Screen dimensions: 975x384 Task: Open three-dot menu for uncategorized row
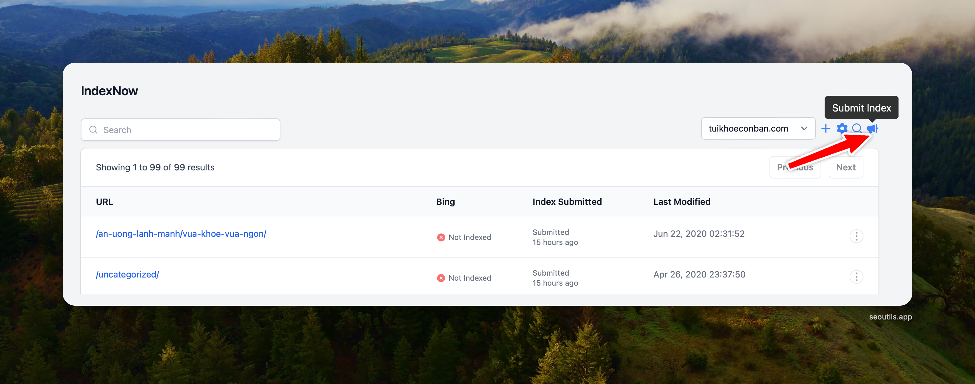click(856, 277)
